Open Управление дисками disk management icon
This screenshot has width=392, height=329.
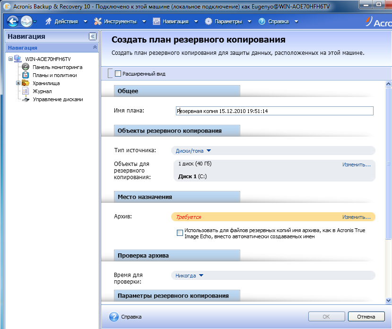[x=26, y=99]
